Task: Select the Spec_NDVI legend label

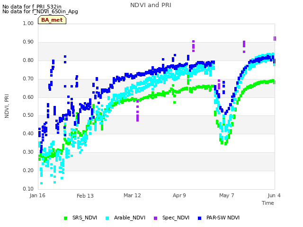Action: point(176,218)
